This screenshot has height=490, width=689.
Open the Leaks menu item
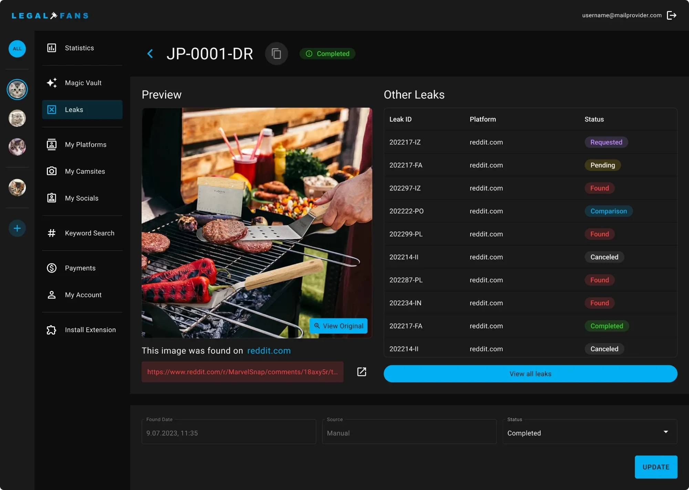(x=82, y=110)
